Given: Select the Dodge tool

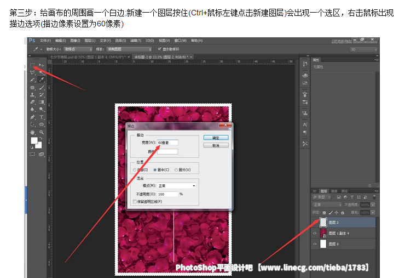Looking at the screenshot, I should click(42, 109).
